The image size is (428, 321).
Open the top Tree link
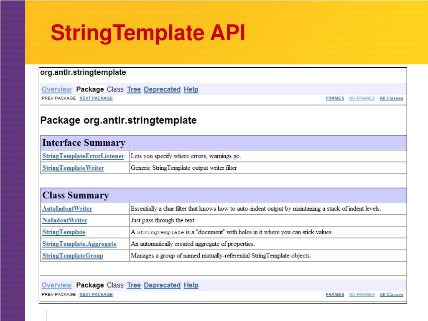tap(134, 89)
